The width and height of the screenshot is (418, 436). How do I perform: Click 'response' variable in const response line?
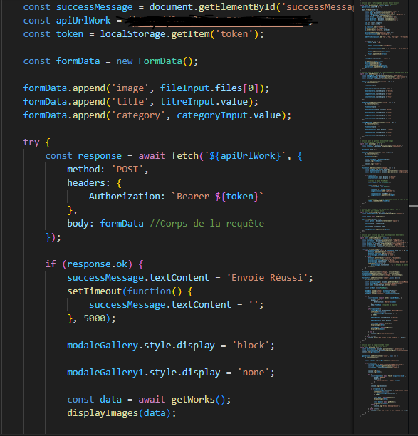(100, 156)
